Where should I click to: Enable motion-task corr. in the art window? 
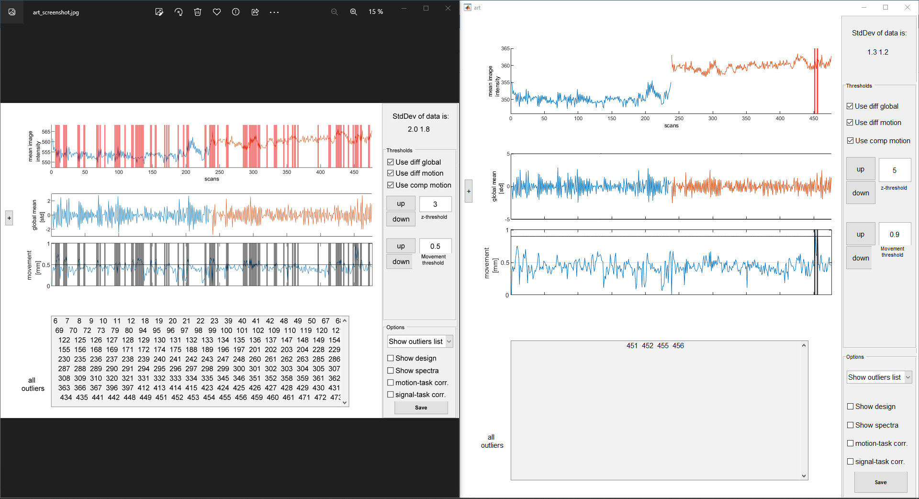pos(851,443)
